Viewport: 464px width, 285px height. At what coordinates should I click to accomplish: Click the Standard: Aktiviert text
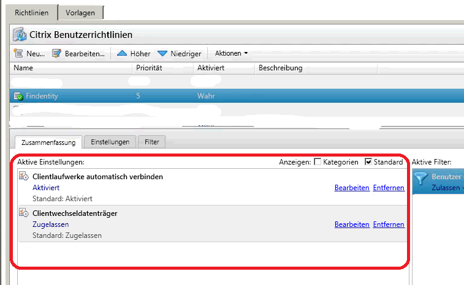[x=63, y=199]
